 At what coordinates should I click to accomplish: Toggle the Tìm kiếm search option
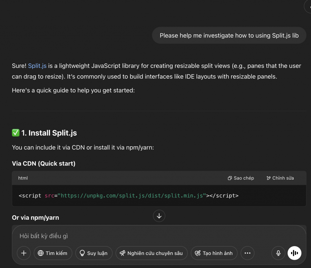click(x=53, y=253)
